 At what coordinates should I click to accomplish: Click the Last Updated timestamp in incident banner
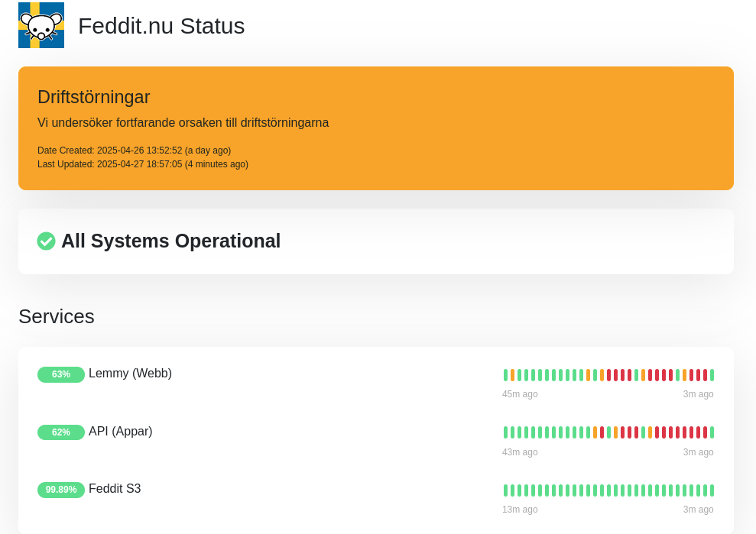[143, 164]
